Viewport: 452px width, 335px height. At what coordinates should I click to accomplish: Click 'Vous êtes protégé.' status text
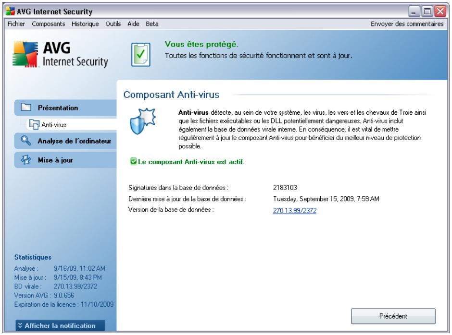[201, 44]
